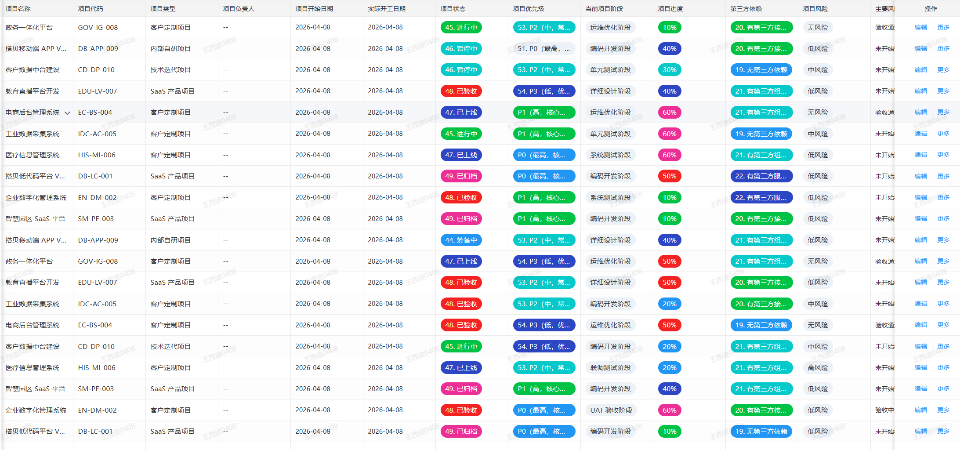Screen dimensions: 960x450
Task: Open 更多 in the 51. P0 priority row
Action: (x=943, y=48)
